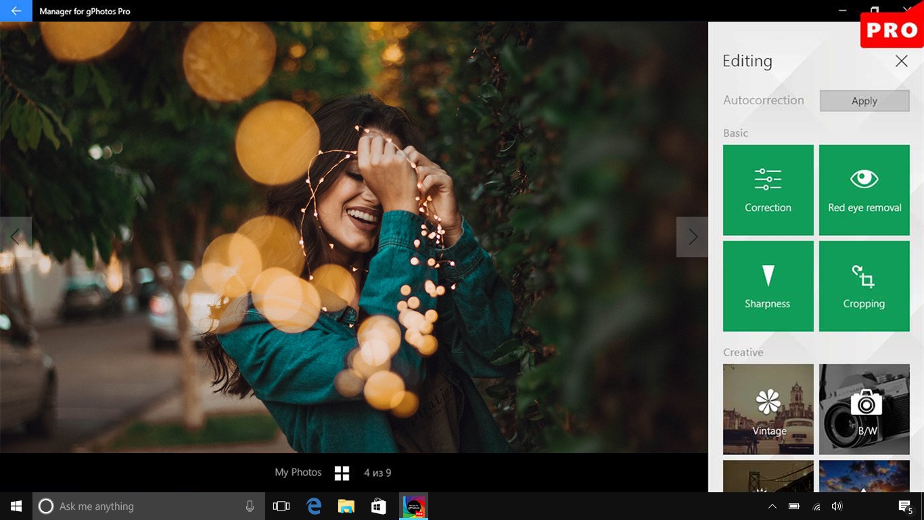The image size is (924, 520).
Task: Select the bottom-left partially visible filter thumbnail
Action: (768, 477)
